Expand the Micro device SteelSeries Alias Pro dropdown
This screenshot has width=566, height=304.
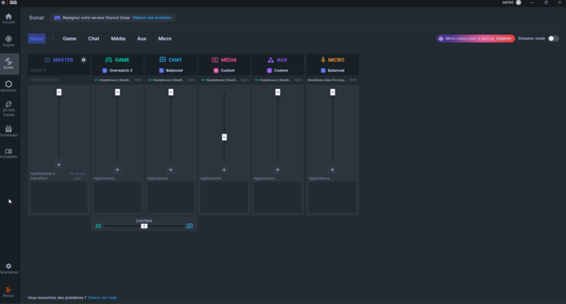click(x=332, y=80)
